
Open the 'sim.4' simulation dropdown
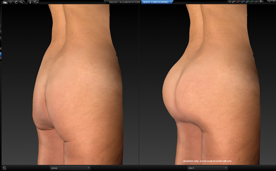point(207,168)
